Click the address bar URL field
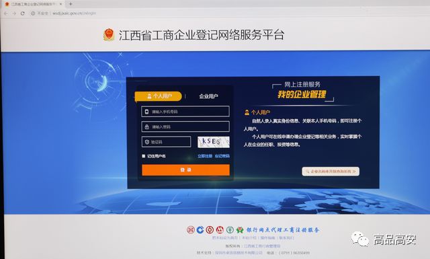The image size is (430, 259). click(x=74, y=13)
